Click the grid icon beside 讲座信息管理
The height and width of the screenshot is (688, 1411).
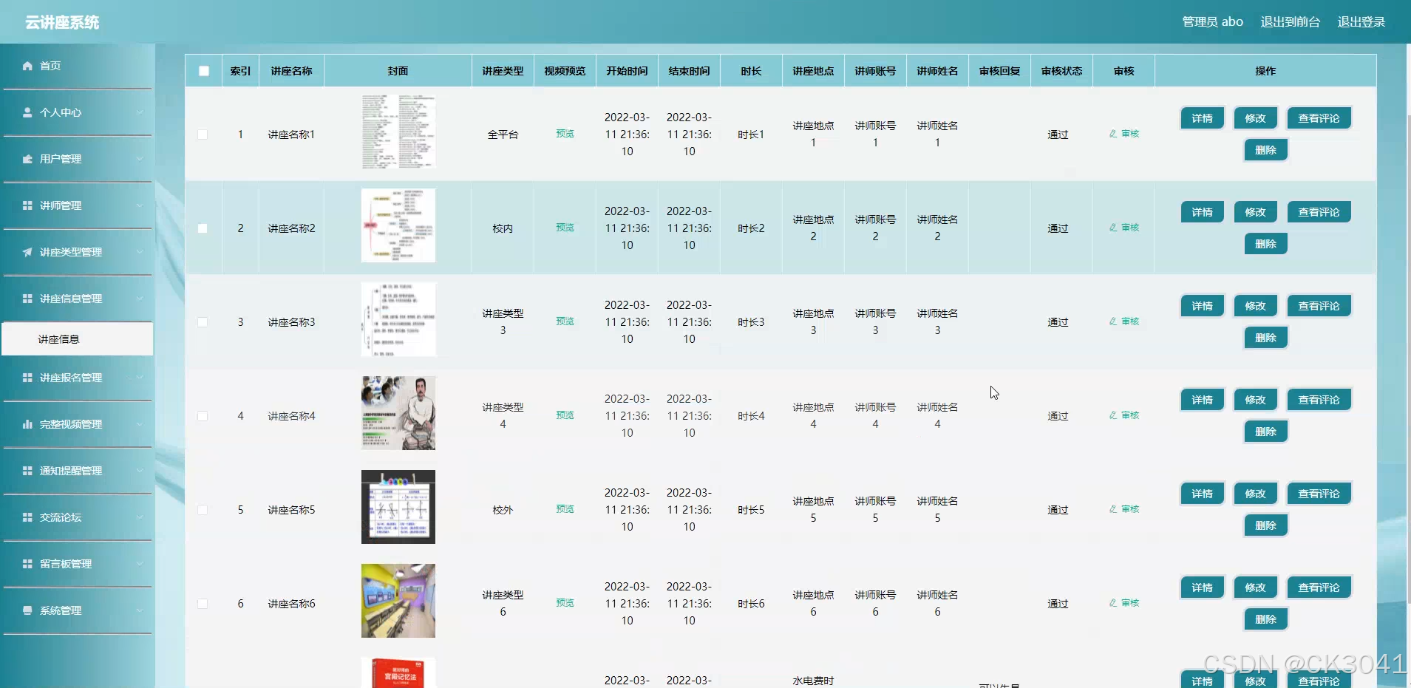point(27,299)
